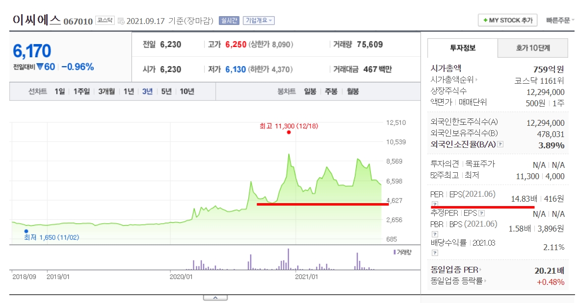The height and width of the screenshot is (303, 577).
Task: Click the current price 6,170
Action: 32,51
